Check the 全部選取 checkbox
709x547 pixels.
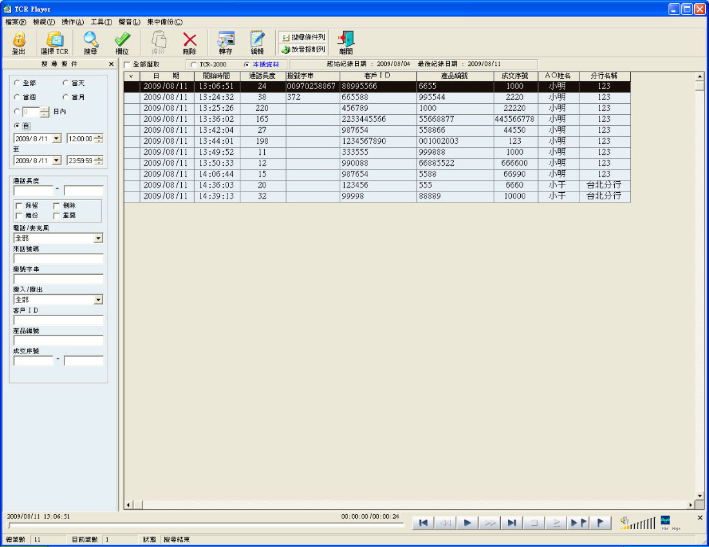pos(127,65)
